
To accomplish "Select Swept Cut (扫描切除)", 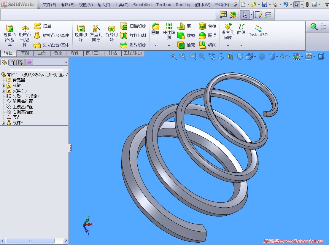I will click(x=133, y=26).
